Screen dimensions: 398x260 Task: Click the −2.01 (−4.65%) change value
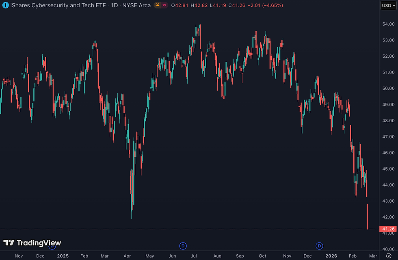[265, 5]
